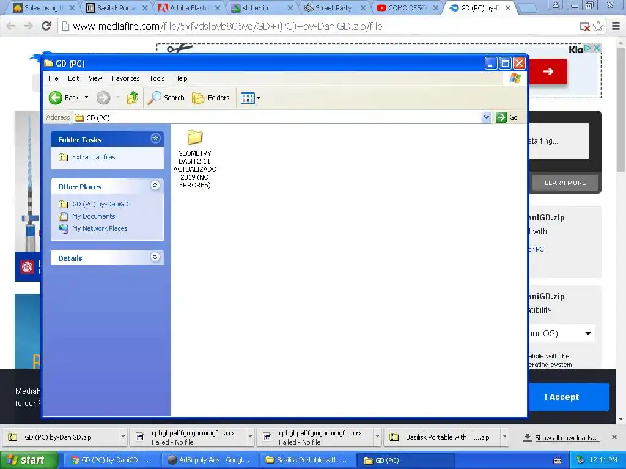Click Show all downloads link
This screenshot has height=469, width=626.
point(567,438)
